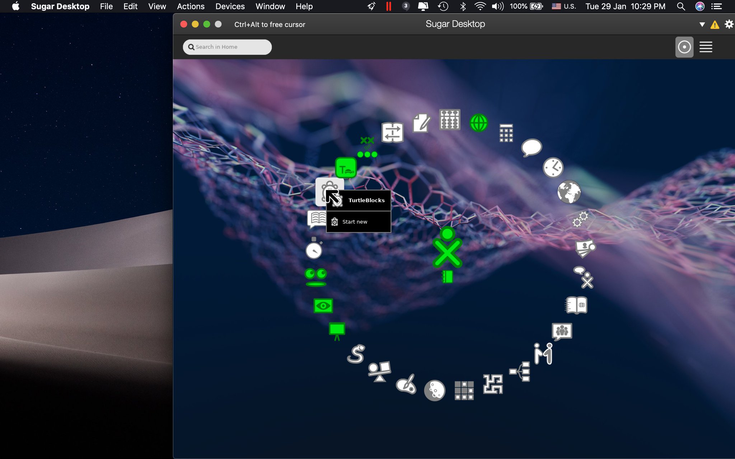Open the Write activity pencil-on-paper icon
Screen dimensions: 735x459
(421, 123)
